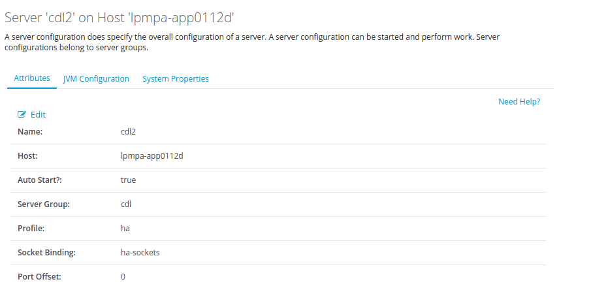Open the Need Help? link
This screenshot has height=305, width=591.
(x=519, y=101)
